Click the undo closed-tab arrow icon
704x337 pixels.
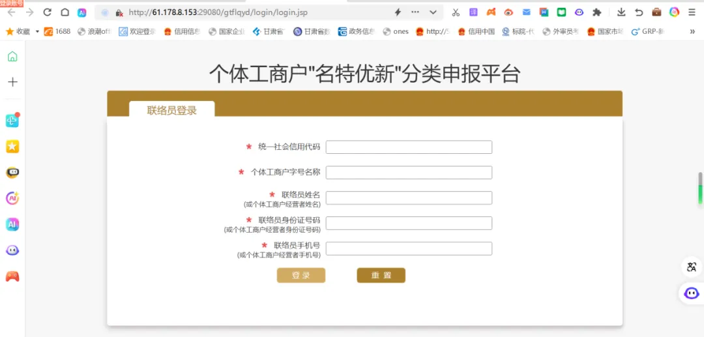click(639, 12)
